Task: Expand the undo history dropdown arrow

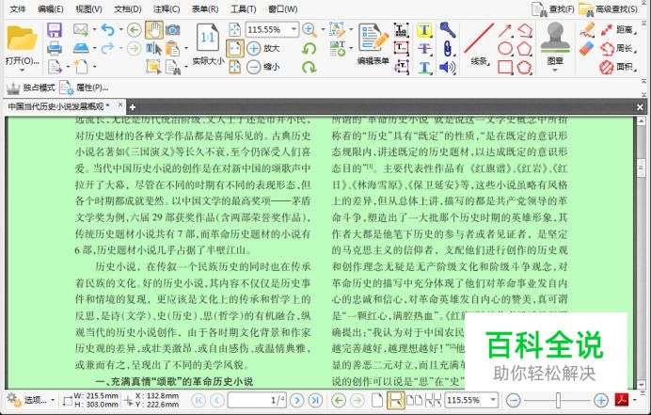Action: 120,29
